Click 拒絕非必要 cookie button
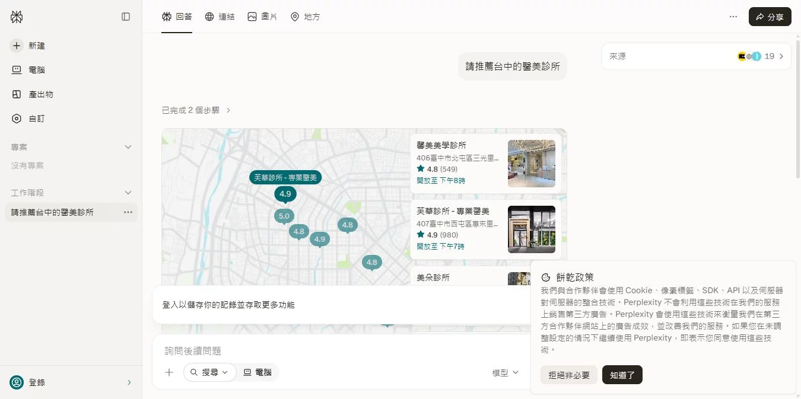The image size is (801, 399). coord(569,375)
